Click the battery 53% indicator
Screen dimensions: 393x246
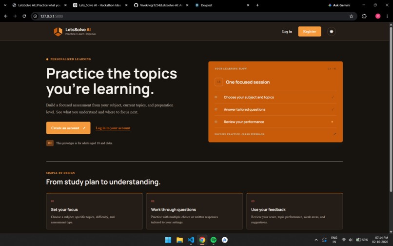click(x=362, y=240)
